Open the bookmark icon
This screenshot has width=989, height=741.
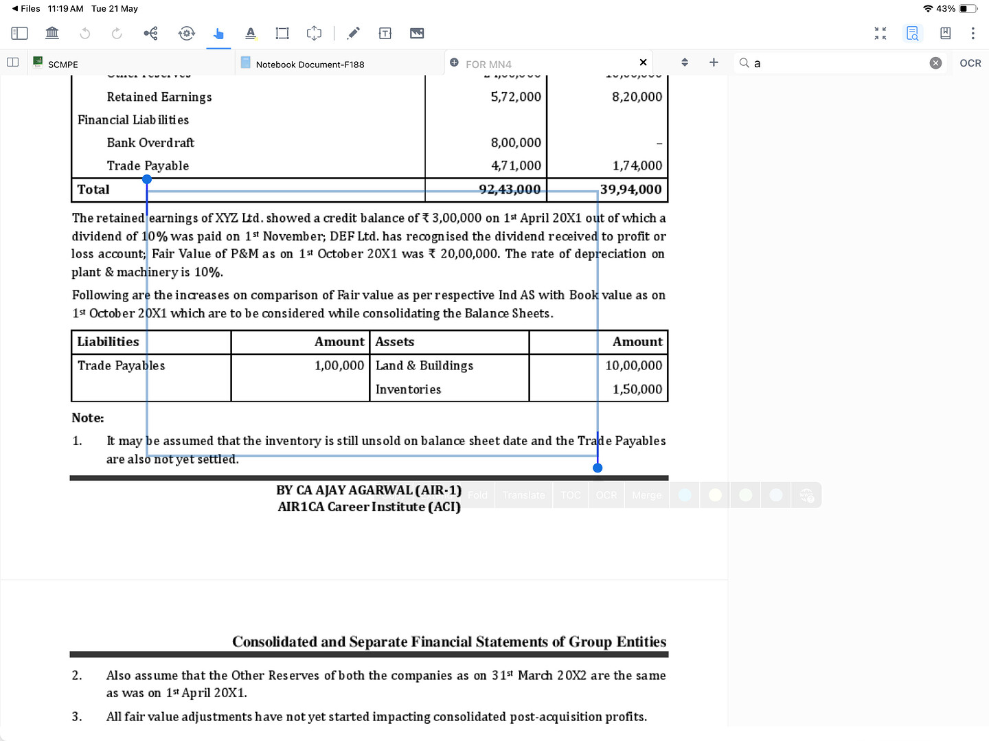945,33
